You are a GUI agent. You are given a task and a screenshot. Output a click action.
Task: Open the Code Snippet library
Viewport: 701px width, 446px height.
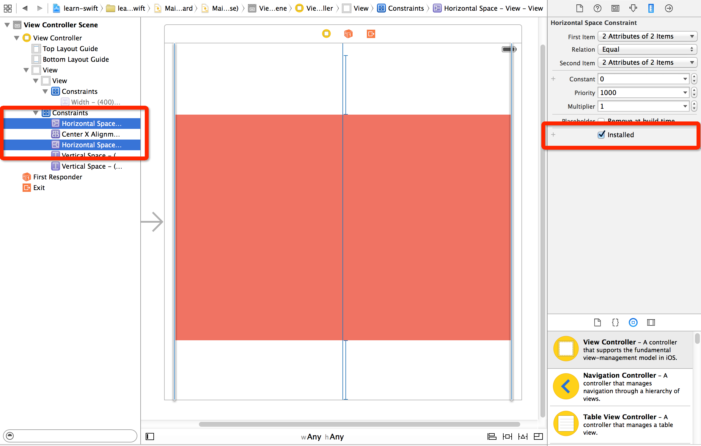pyautogui.click(x=615, y=322)
